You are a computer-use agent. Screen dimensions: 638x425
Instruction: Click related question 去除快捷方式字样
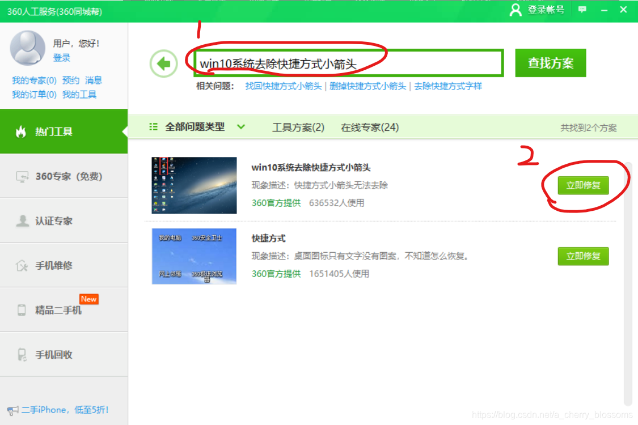[x=448, y=86]
